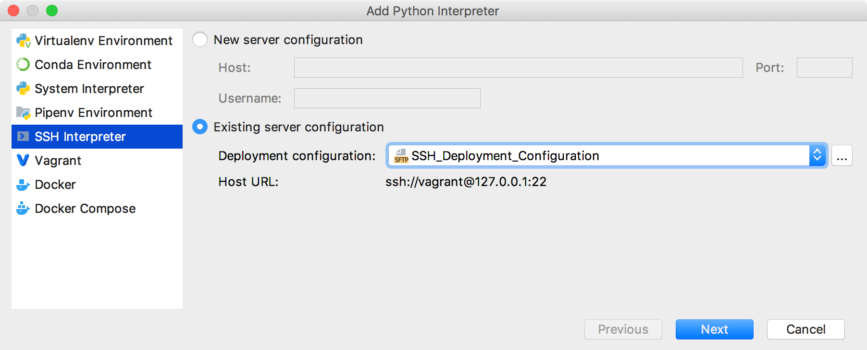Click the Docker Compose whale icon
This screenshot has height=350, width=867.
[23, 209]
